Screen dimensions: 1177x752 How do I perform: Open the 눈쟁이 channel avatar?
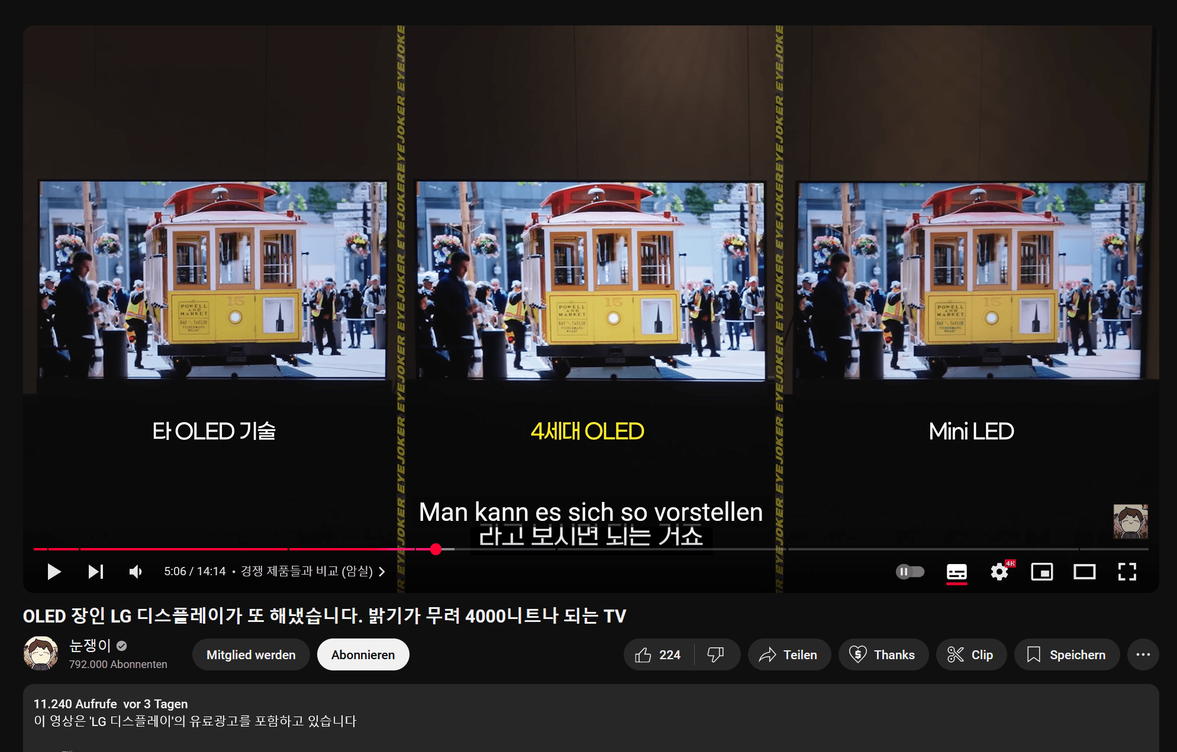coord(41,654)
